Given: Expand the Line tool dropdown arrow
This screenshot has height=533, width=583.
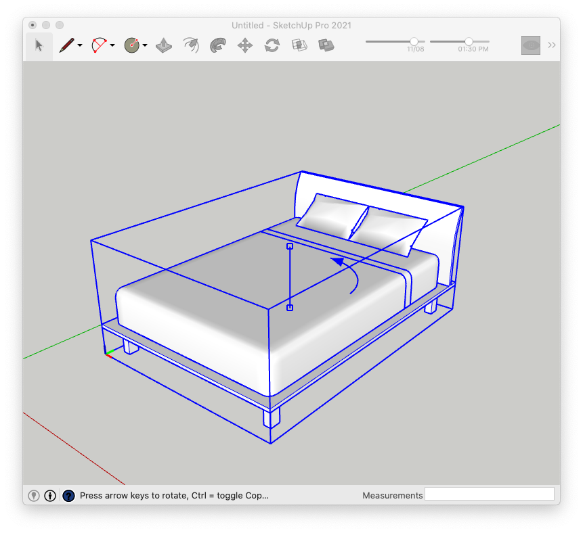Looking at the screenshot, I should coord(80,45).
